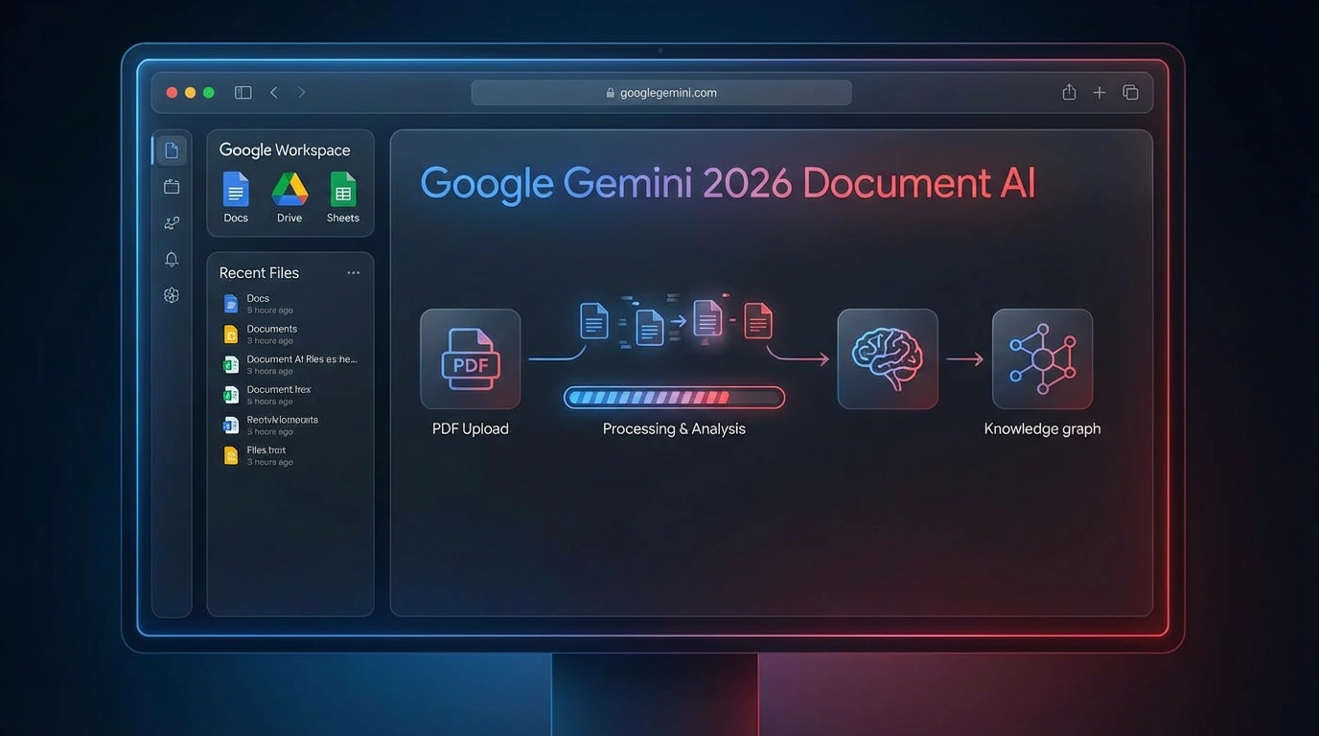Navigate back using the browser back arrow

[273, 92]
